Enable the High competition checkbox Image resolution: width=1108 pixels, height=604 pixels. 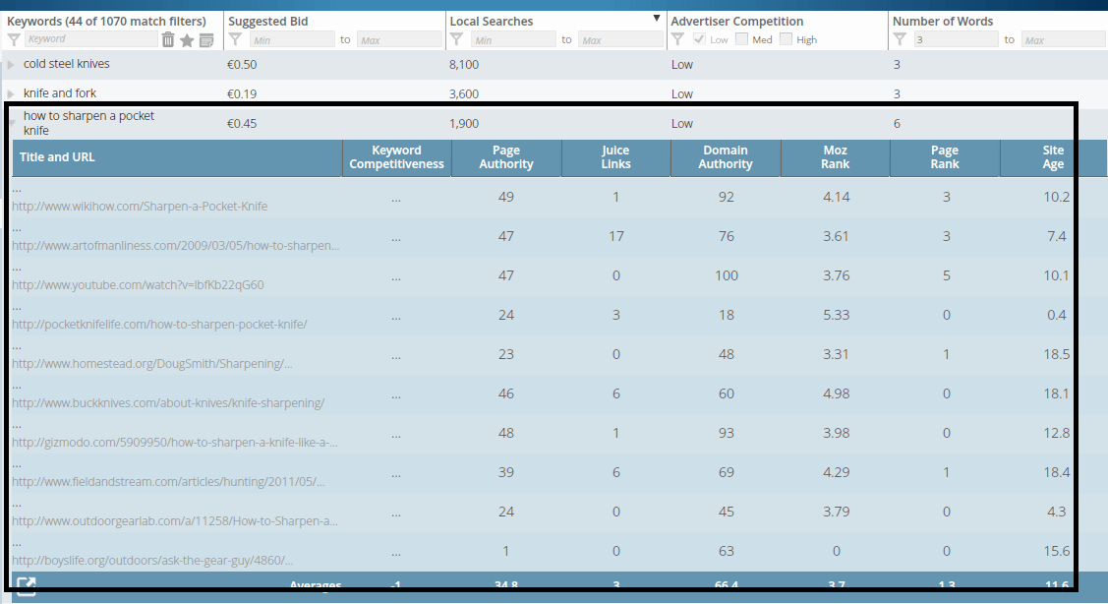coord(787,39)
